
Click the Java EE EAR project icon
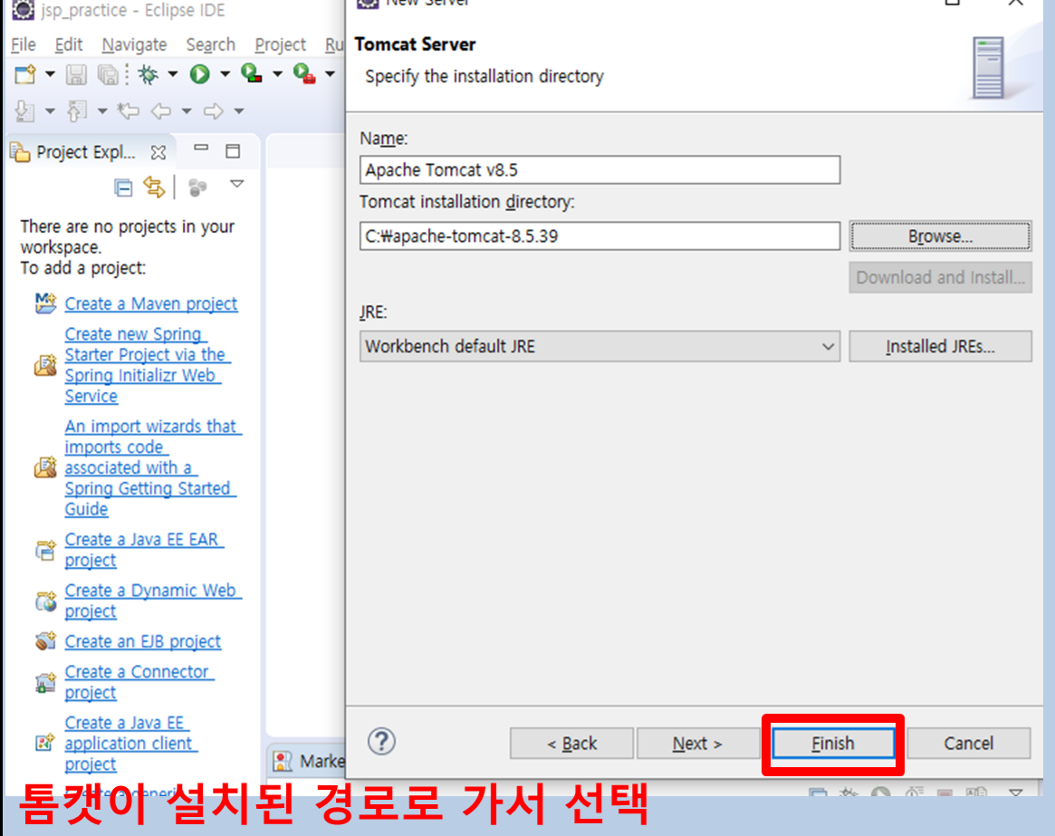click(46, 550)
